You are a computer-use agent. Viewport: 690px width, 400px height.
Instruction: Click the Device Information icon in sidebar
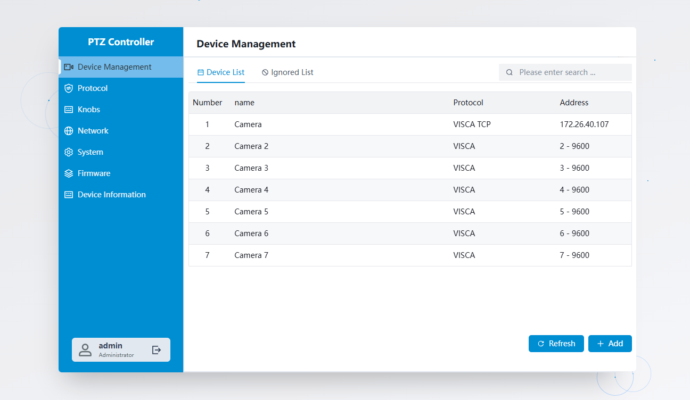pyautogui.click(x=69, y=195)
